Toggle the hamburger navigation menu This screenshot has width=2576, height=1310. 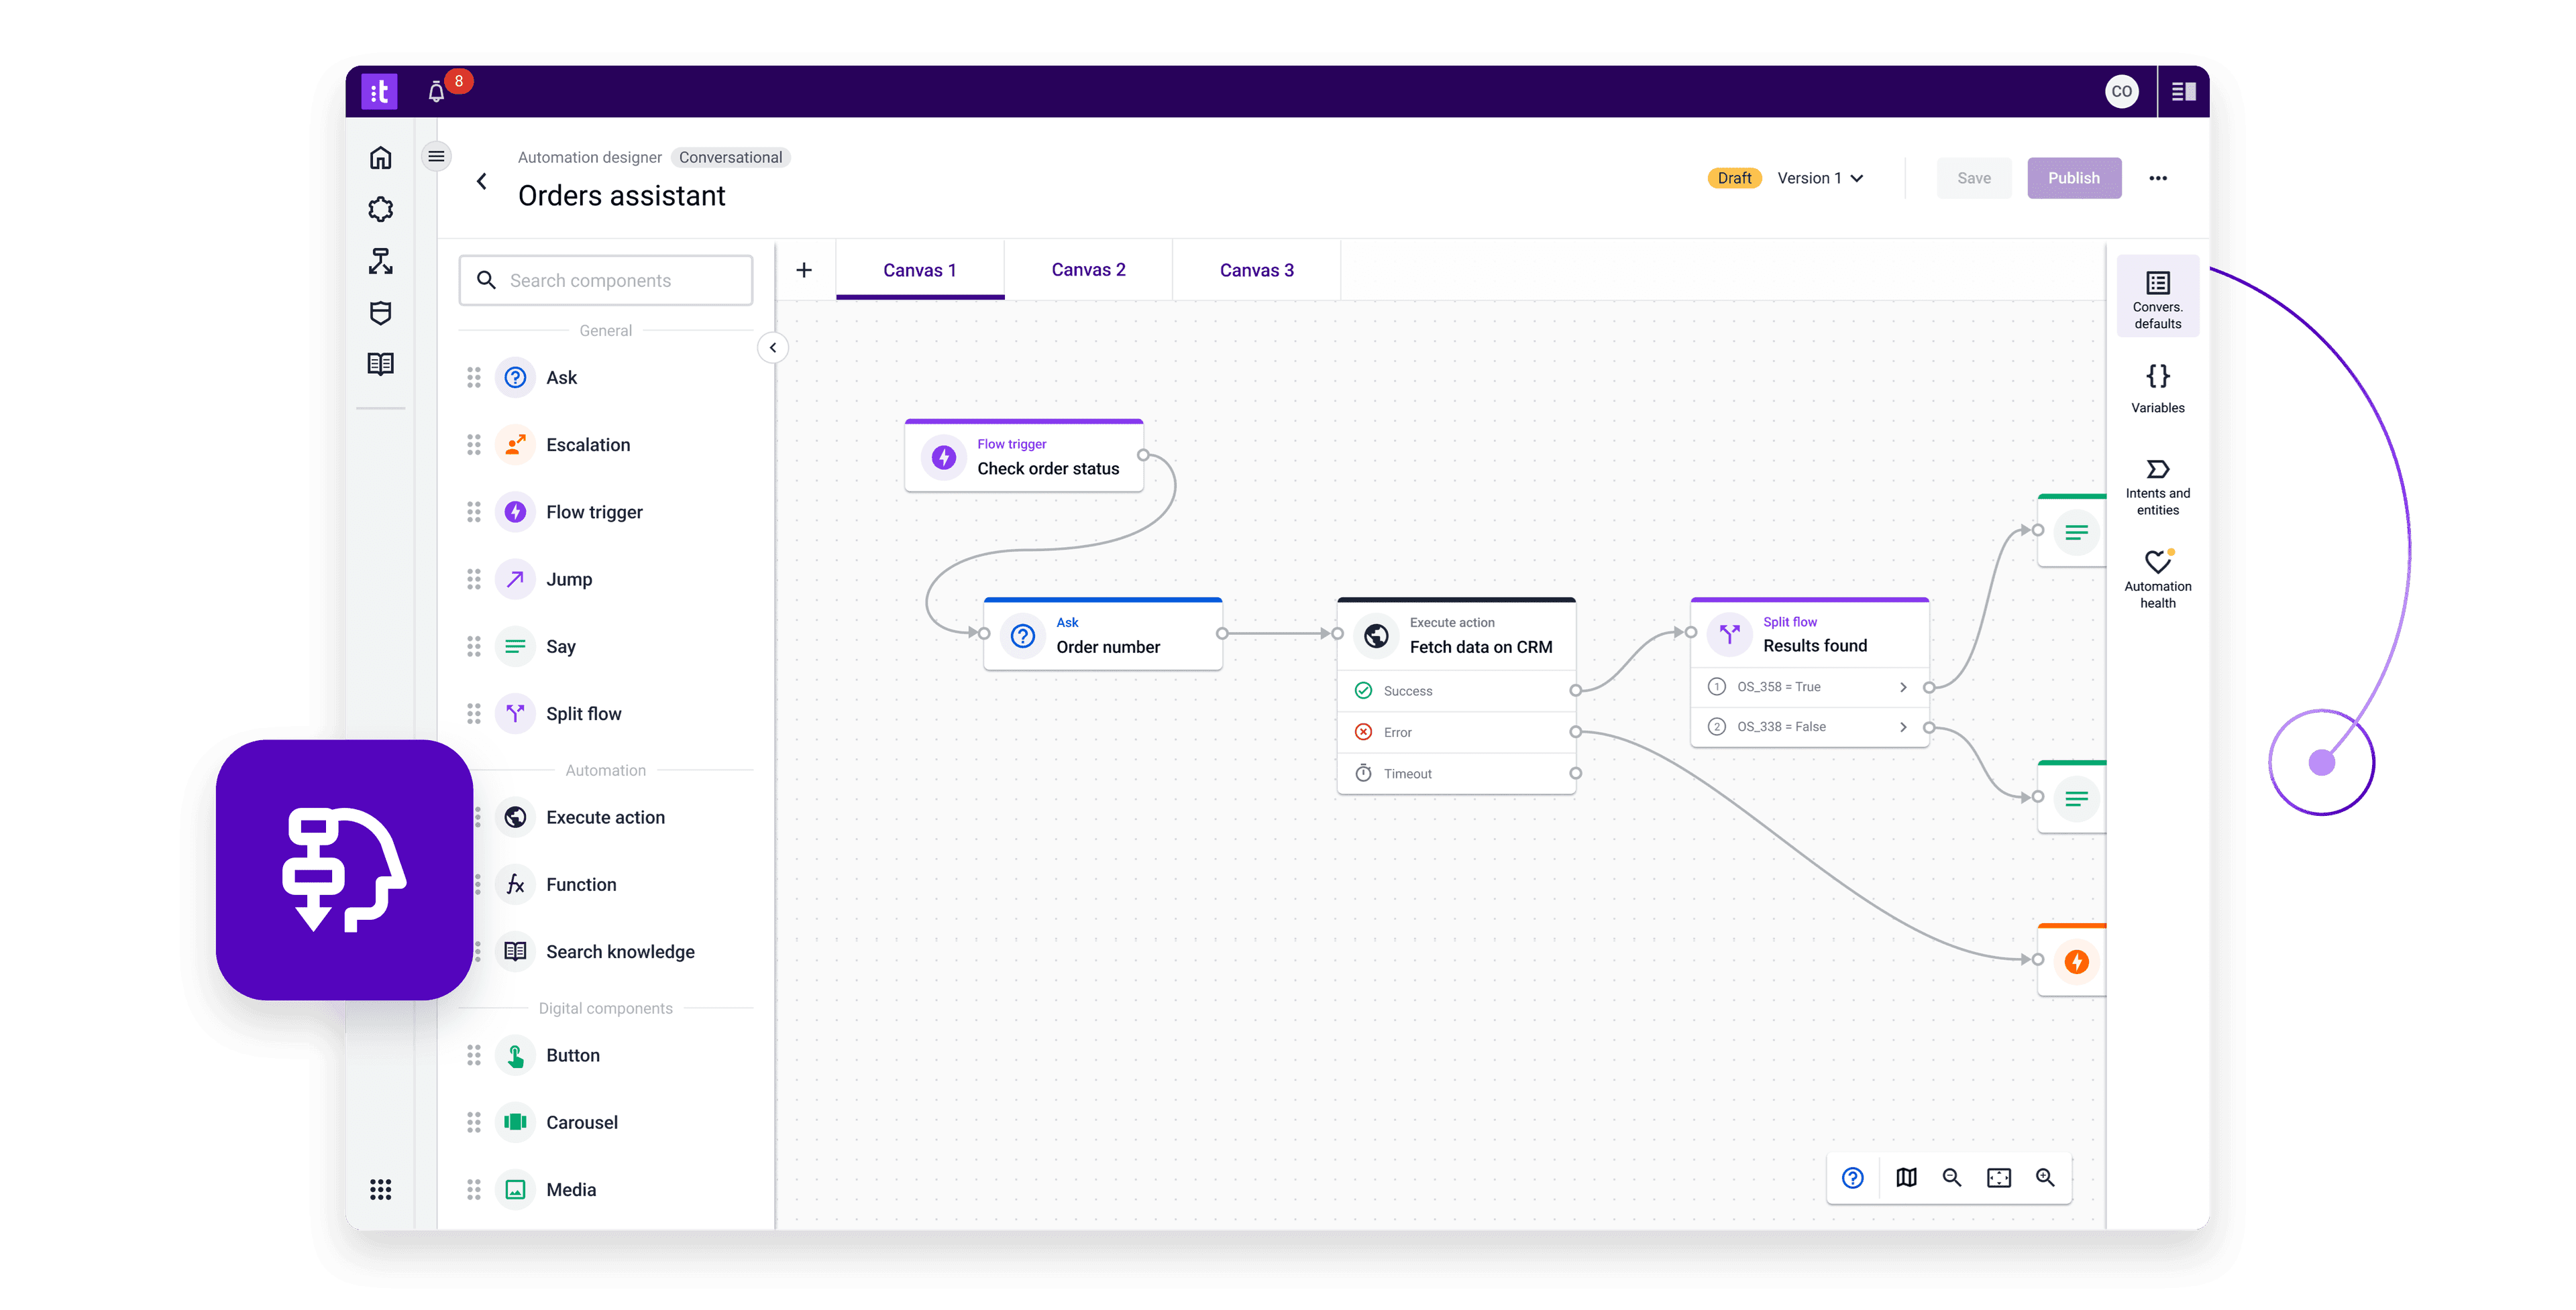436,157
